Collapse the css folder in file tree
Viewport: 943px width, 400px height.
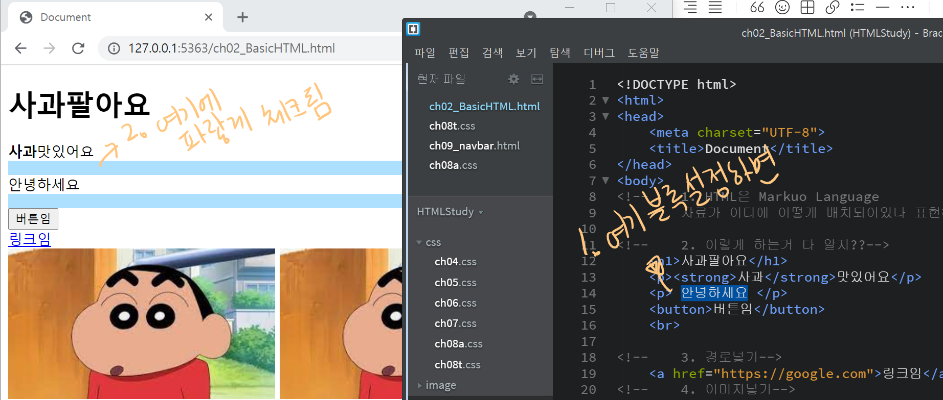pos(419,243)
